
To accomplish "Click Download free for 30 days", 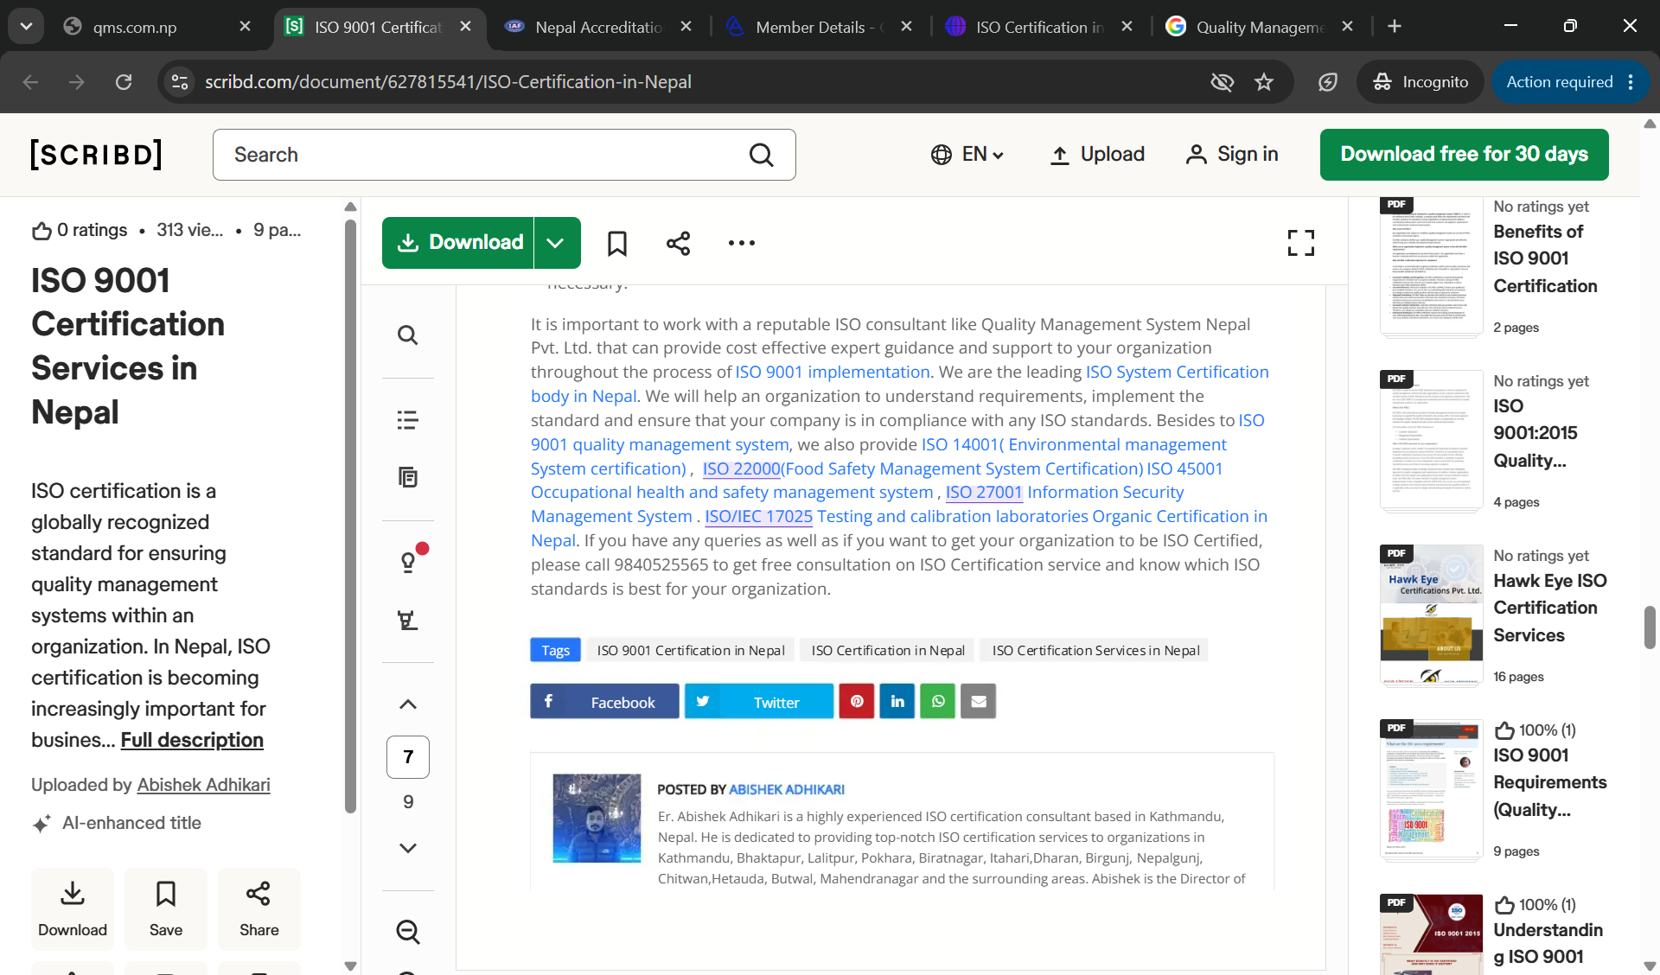I will [x=1464, y=155].
